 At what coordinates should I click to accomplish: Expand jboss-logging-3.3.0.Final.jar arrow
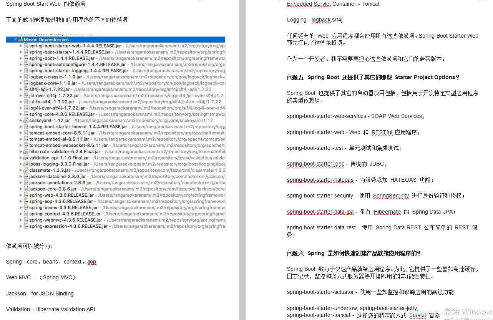[x=21, y=164]
